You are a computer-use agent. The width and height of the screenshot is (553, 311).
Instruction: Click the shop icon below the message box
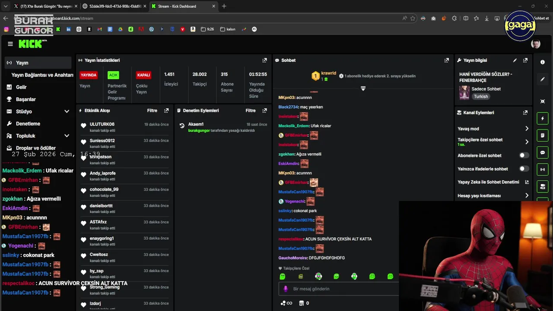[x=302, y=303]
